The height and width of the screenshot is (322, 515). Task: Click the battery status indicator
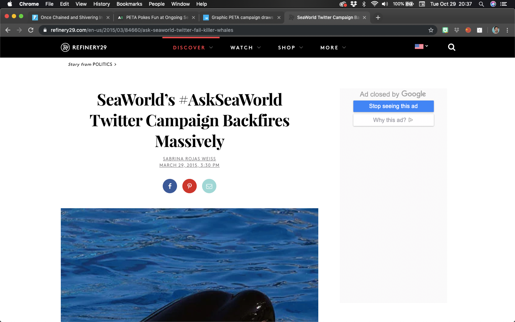403,4
